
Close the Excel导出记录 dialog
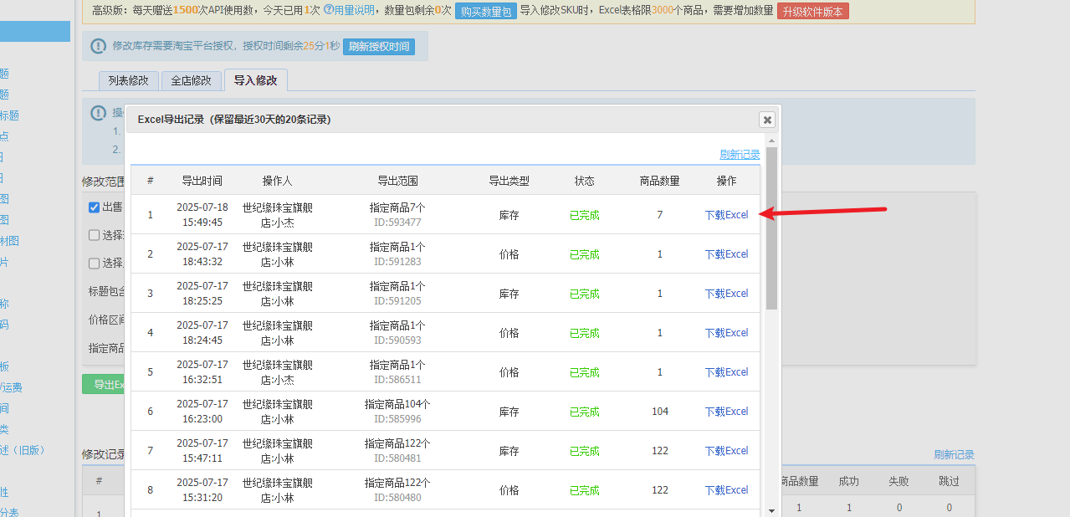pos(766,120)
